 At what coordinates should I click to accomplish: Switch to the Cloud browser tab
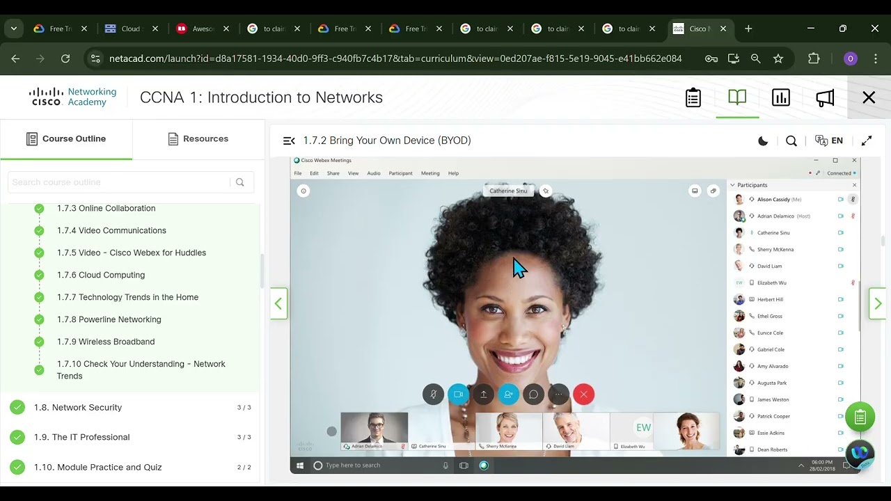click(x=130, y=29)
